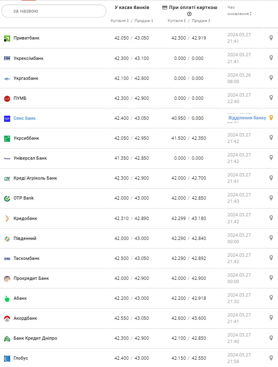The height and width of the screenshot is (367, 278).
Task: Click the Кредобанк orange chevron logo
Action: pos(7,218)
